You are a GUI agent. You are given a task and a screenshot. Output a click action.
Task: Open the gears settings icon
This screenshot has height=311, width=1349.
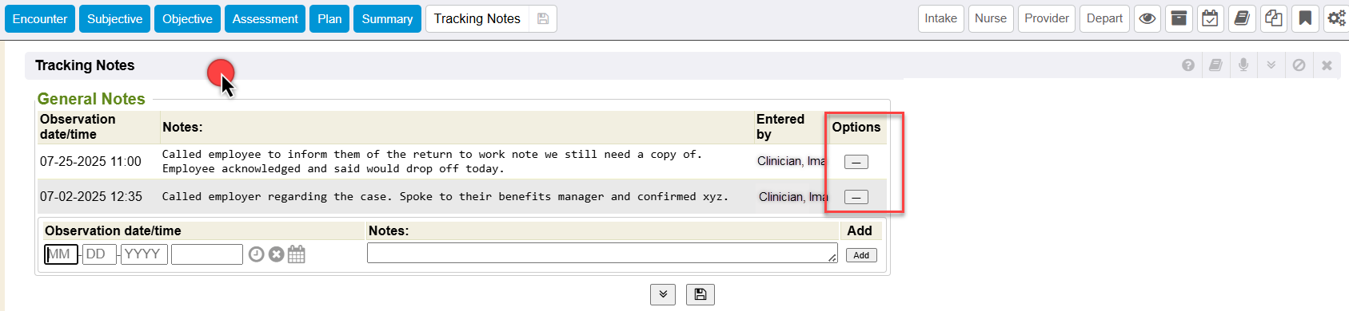(x=1336, y=18)
